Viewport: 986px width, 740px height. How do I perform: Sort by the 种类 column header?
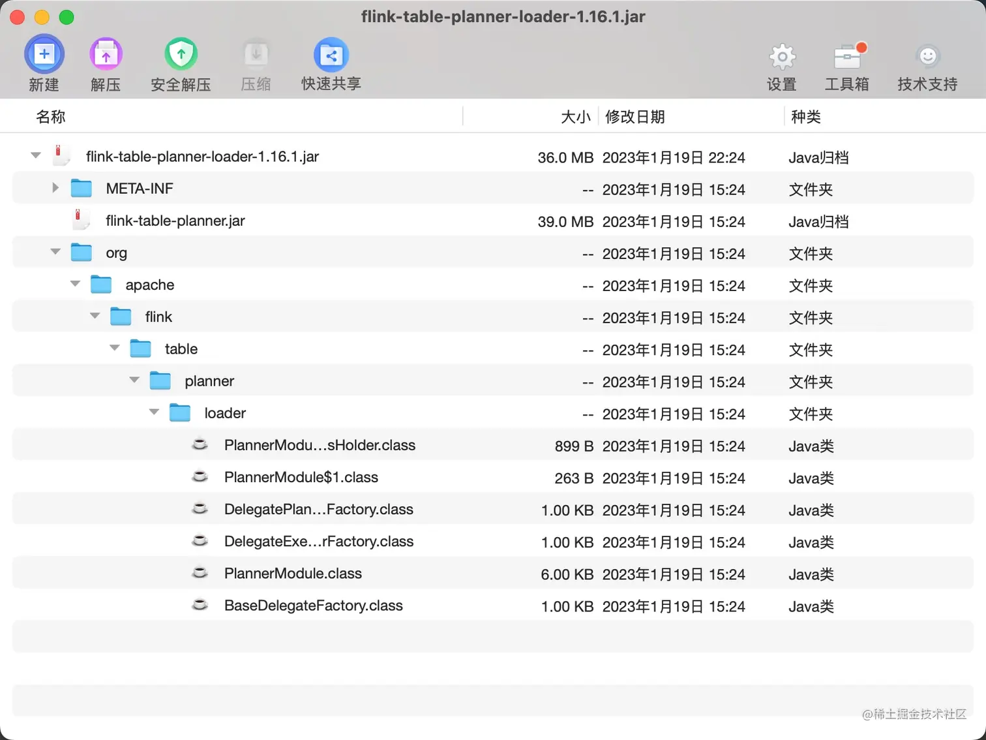(805, 116)
